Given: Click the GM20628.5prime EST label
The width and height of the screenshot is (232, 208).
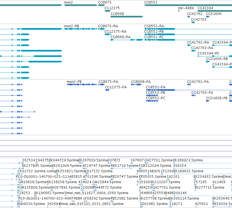Looking at the screenshot, I should (32, 182).
